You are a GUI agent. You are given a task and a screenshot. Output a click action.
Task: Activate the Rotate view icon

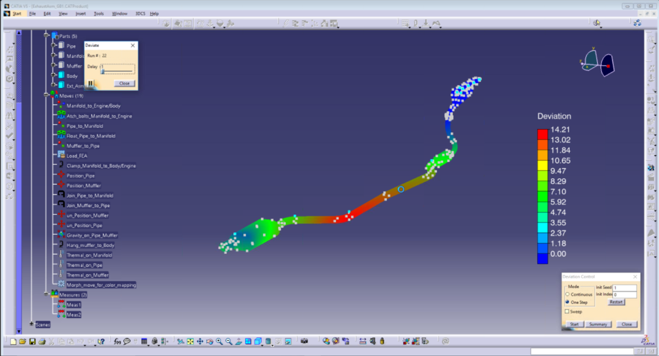click(x=210, y=342)
